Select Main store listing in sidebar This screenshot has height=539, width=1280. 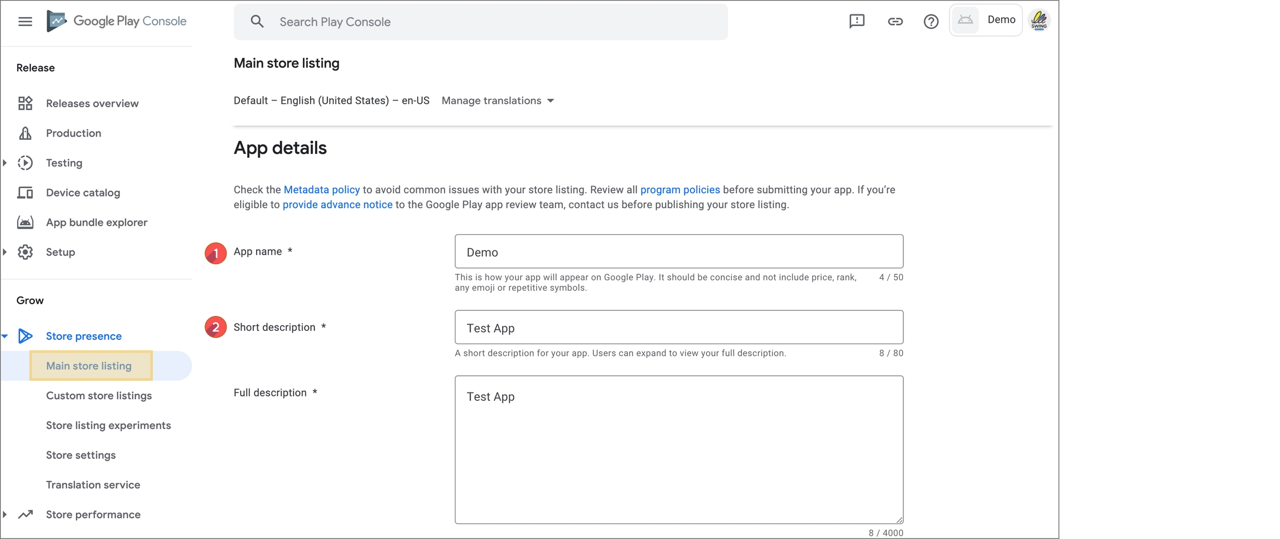tap(89, 366)
